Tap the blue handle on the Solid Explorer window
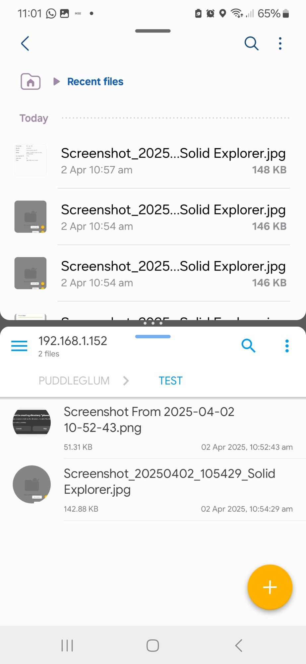This screenshot has height=664, width=306. pyautogui.click(x=153, y=336)
